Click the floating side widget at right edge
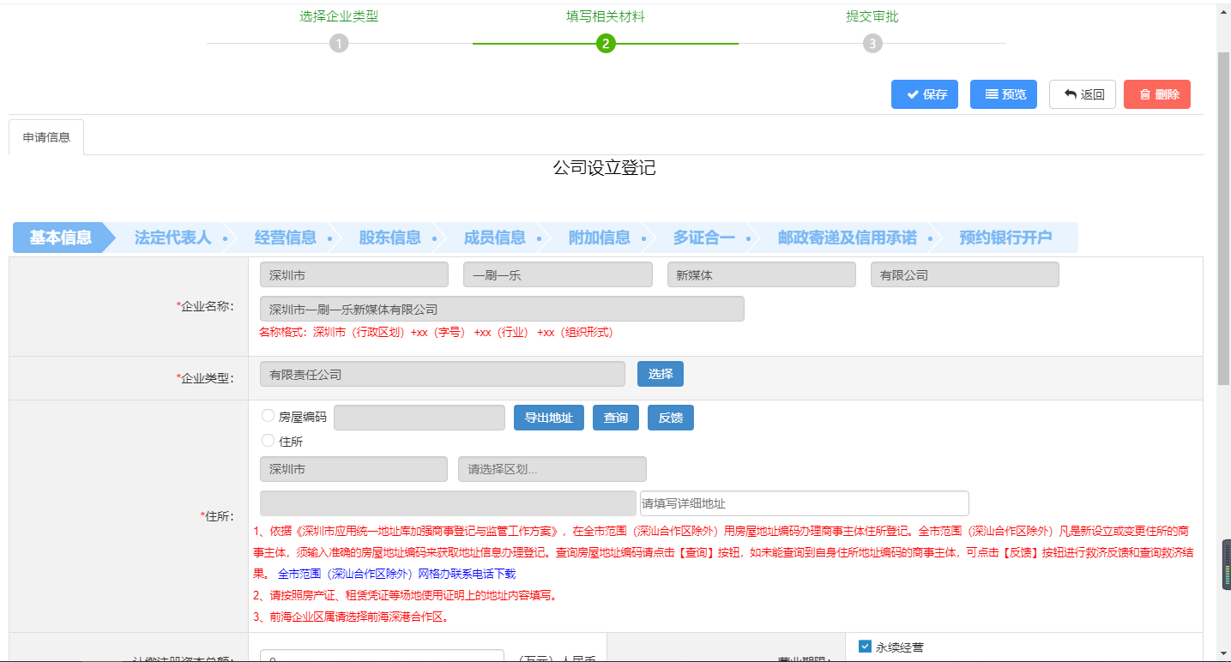1231x662 pixels. pos(1226,564)
